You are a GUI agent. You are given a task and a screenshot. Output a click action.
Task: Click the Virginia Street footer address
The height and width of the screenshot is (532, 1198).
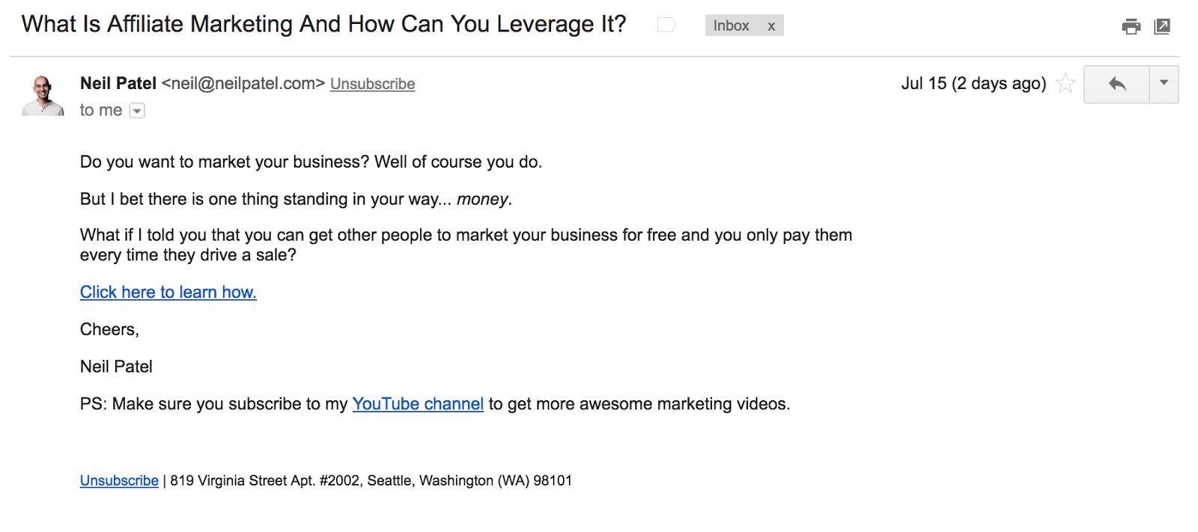[x=371, y=480]
